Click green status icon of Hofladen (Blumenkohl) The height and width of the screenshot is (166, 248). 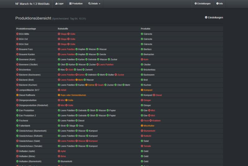pyautogui.click(x=17, y=161)
